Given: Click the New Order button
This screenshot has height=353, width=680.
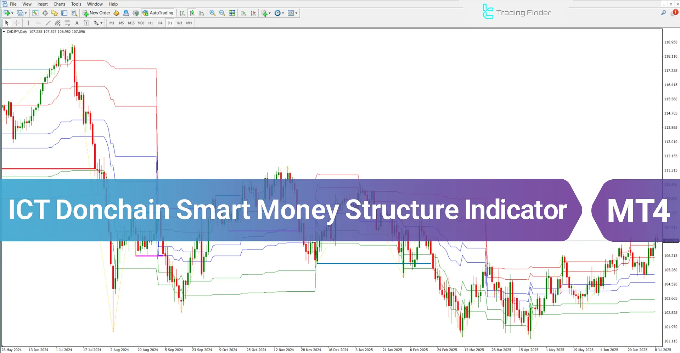Looking at the screenshot, I should click(x=96, y=13).
